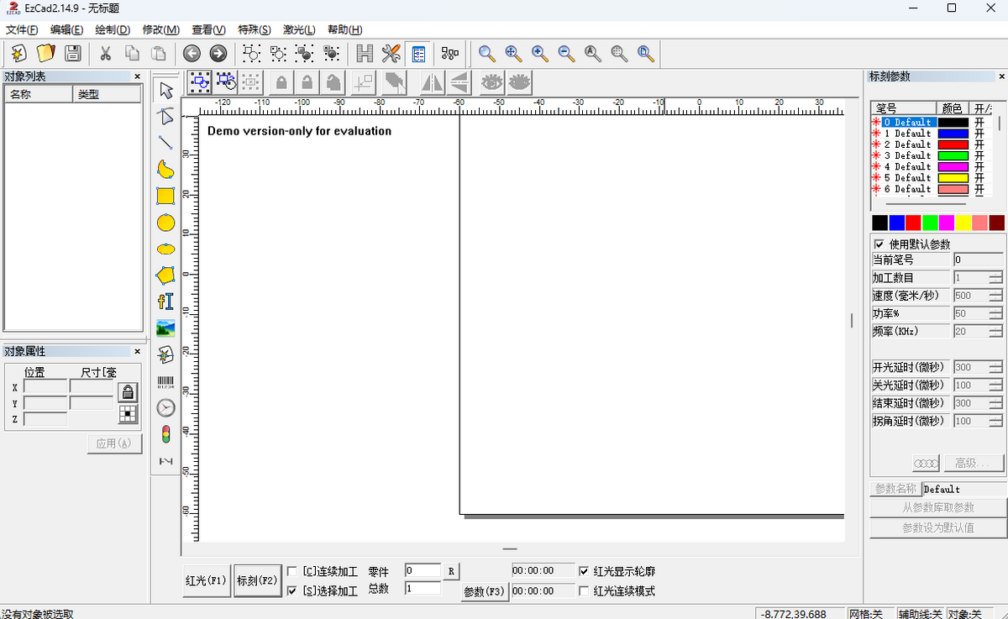Select the barcode tool
Viewport: 1008px width, 619px height.
[x=166, y=381]
